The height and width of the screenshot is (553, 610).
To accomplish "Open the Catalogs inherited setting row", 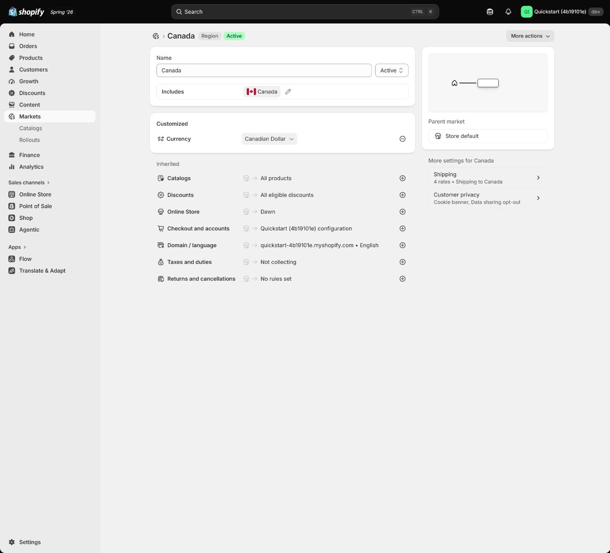I will pyautogui.click(x=282, y=178).
